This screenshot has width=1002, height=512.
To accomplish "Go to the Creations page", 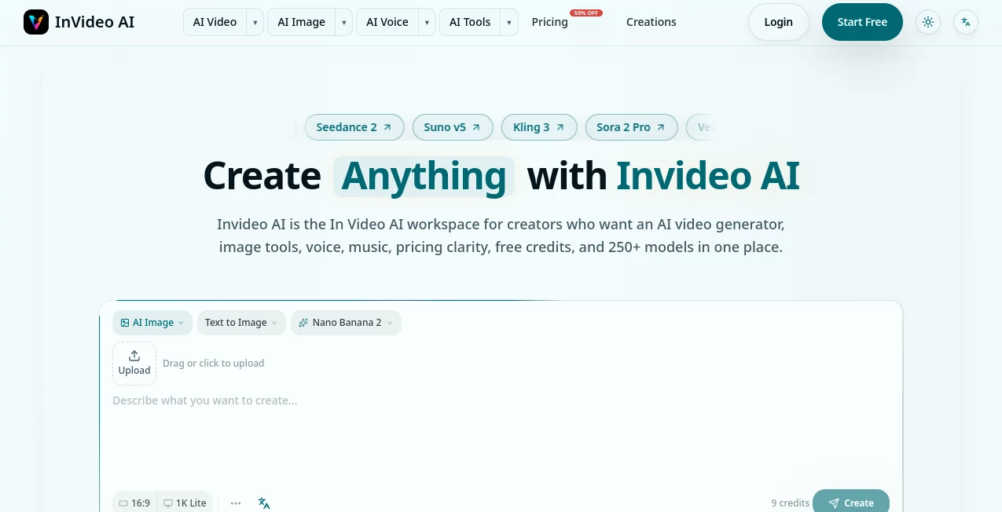I will (x=651, y=22).
